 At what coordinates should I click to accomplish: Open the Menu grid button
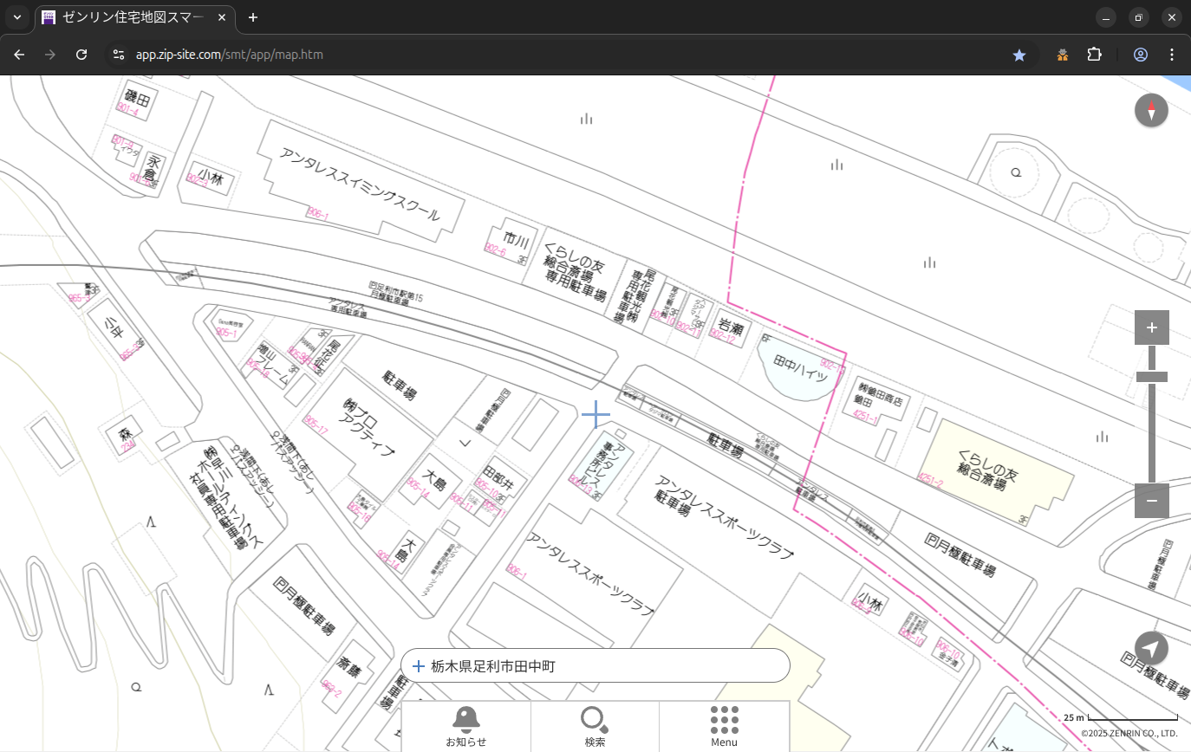[724, 726]
